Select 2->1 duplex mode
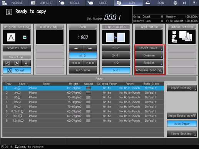The image size is (199, 149). coord(116,55)
